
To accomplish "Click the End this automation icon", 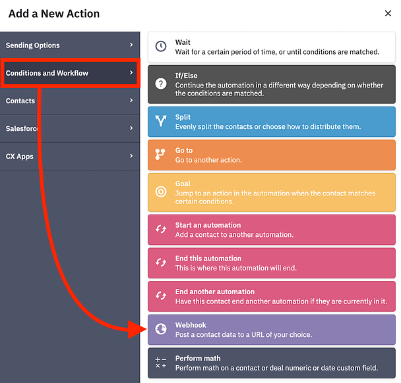I will [161, 263].
